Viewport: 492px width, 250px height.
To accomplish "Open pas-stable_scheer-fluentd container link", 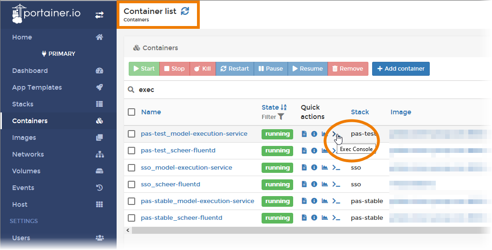I will tap(182, 218).
